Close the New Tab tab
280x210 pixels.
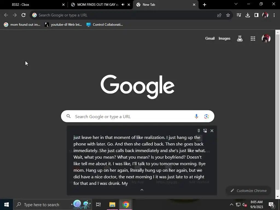[x=194, y=5]
